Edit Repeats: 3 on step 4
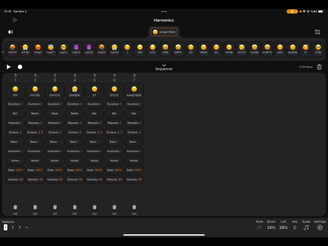The width and height of the screenshot is (328, 246). 75,123
